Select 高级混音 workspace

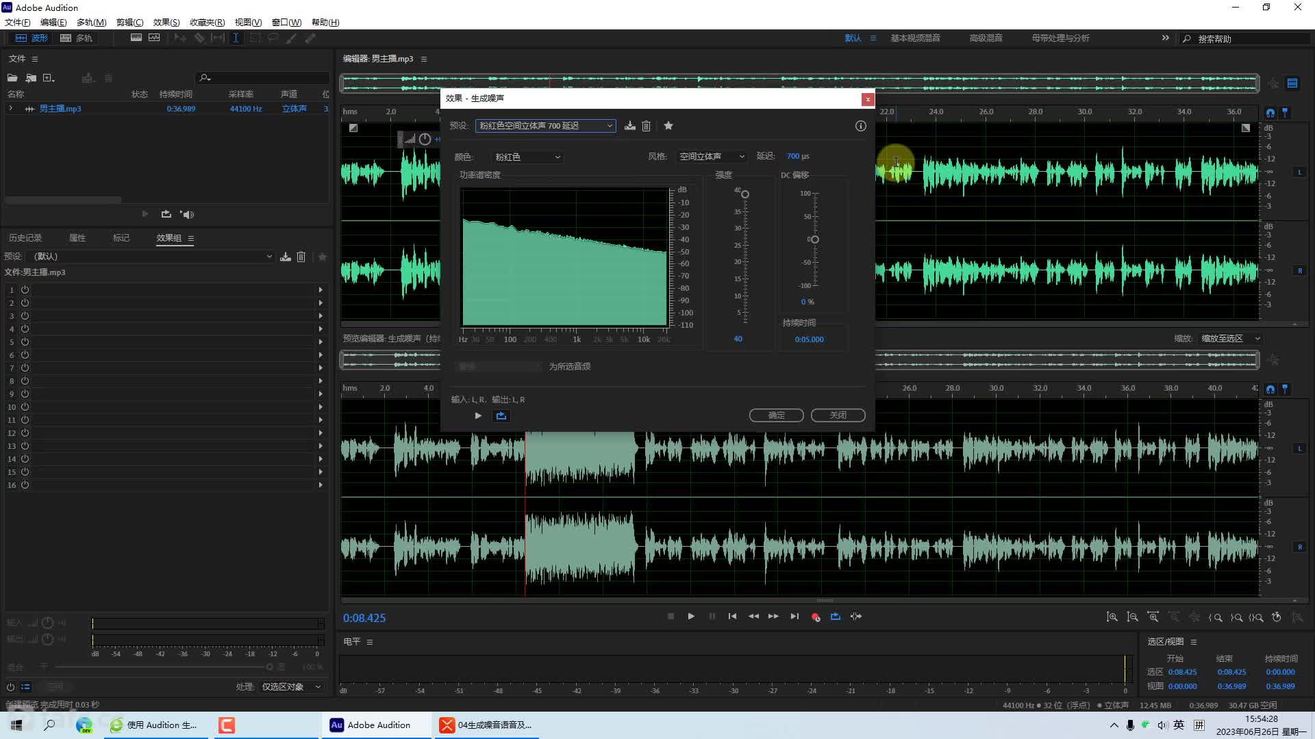click(x=986, y=38)
